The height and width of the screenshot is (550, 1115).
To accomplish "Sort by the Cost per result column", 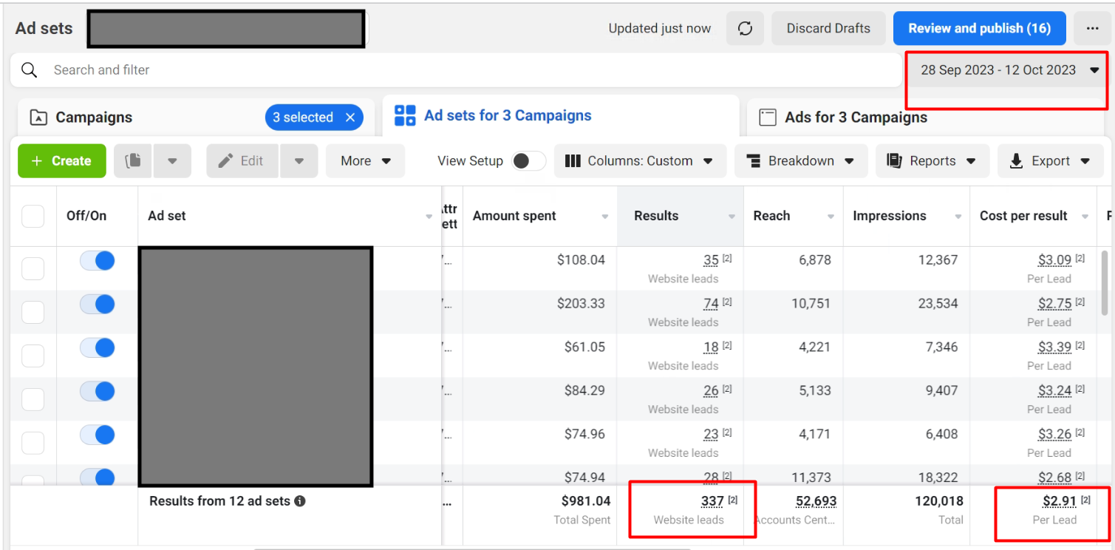I will [x=1034, y=216].
